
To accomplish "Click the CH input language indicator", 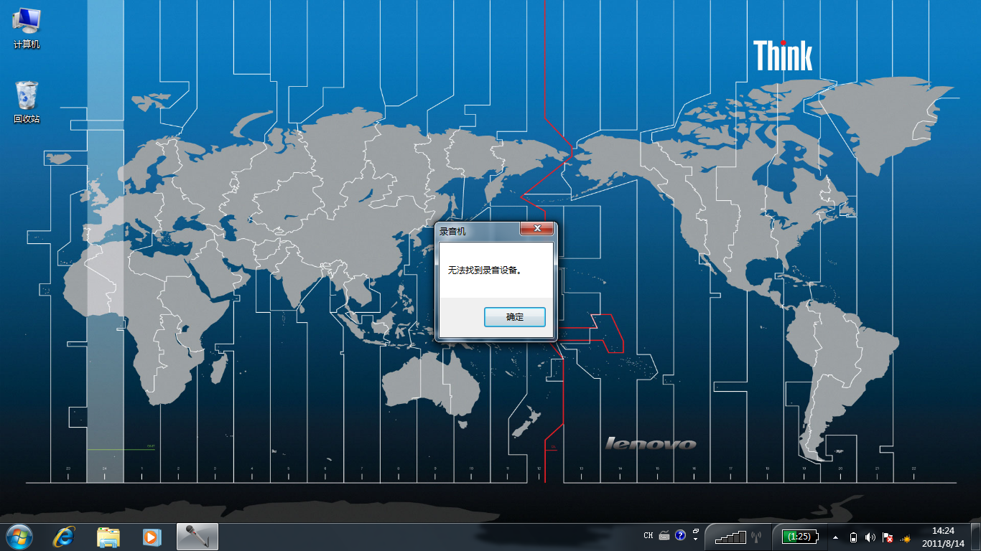I will pyautogui.click(x=648, y=536).
